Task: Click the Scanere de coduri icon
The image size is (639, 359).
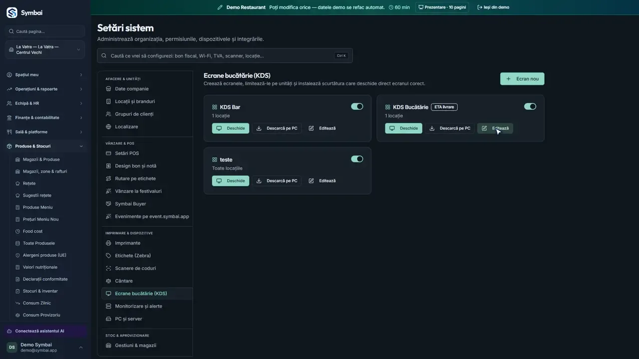Action: point(108,268)
